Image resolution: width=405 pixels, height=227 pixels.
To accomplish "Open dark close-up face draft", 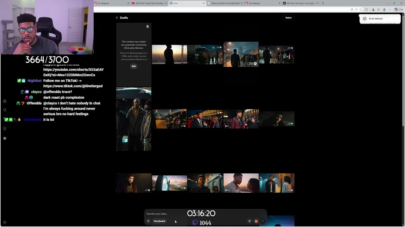I will click(277, 119).
